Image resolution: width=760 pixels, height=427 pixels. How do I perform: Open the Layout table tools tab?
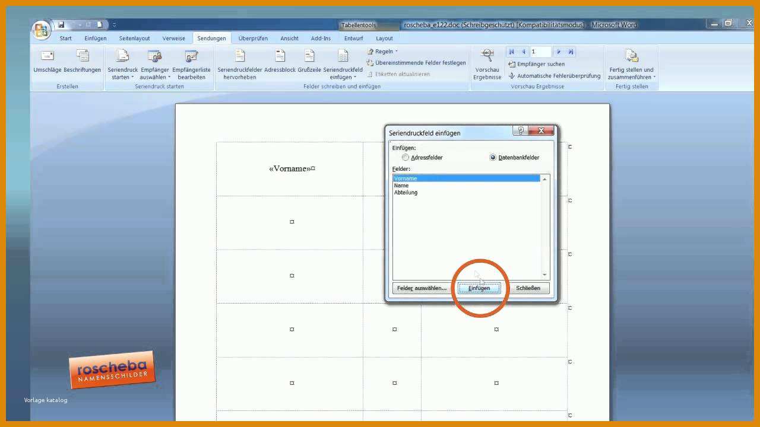[x=385, y=39]
